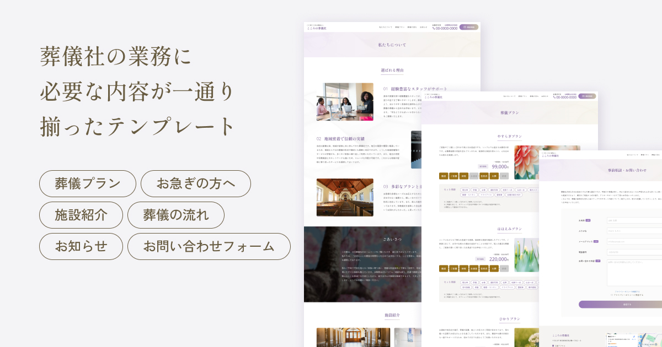Click the 葬儀プラン pill label on the left

point(88,183)
